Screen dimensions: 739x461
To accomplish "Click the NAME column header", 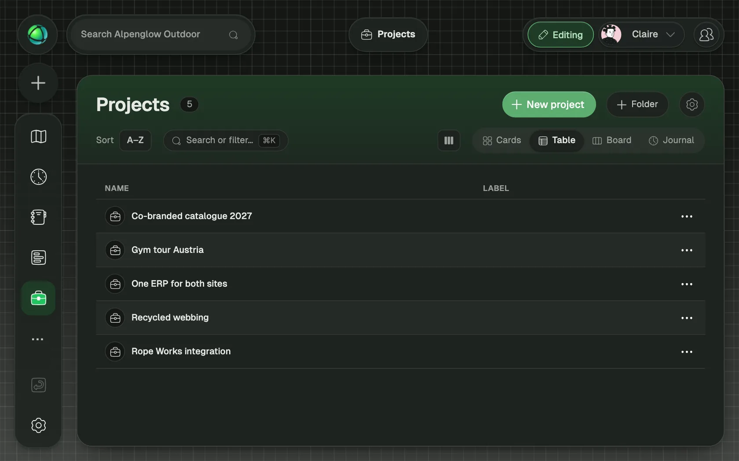I will click(117, 188).
